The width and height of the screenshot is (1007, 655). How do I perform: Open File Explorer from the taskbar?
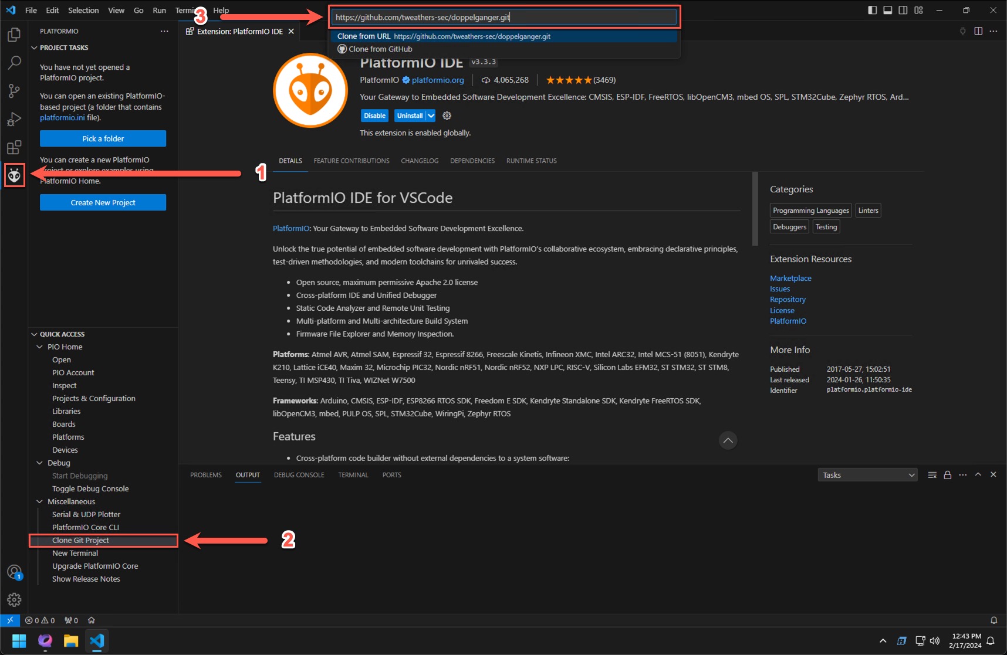71,640
